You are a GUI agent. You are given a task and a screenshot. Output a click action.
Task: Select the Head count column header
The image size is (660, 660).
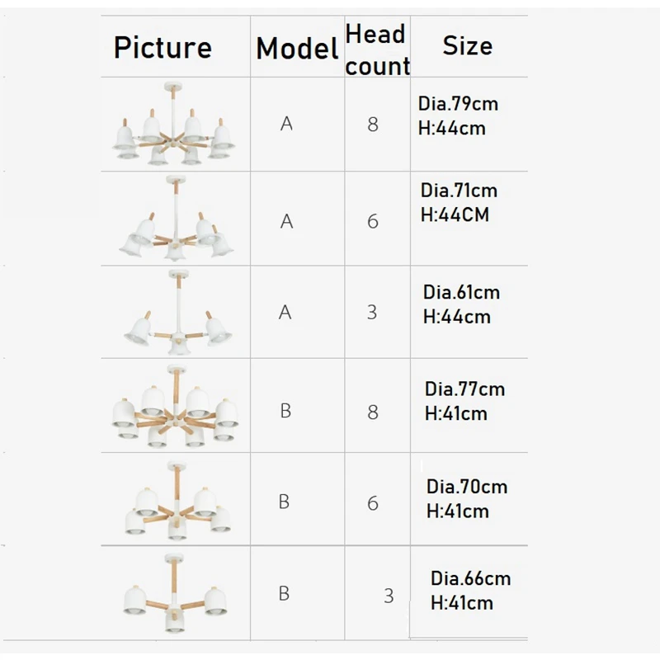pos(377,49)
